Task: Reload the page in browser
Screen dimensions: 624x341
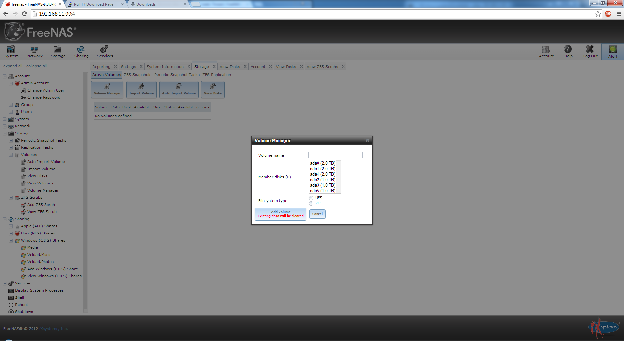Action: [x=24, y=14]
